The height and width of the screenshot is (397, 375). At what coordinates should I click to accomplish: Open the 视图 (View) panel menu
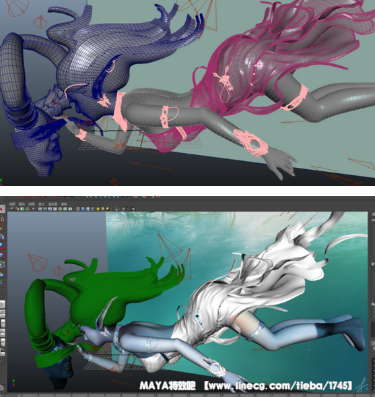(12, 204)
